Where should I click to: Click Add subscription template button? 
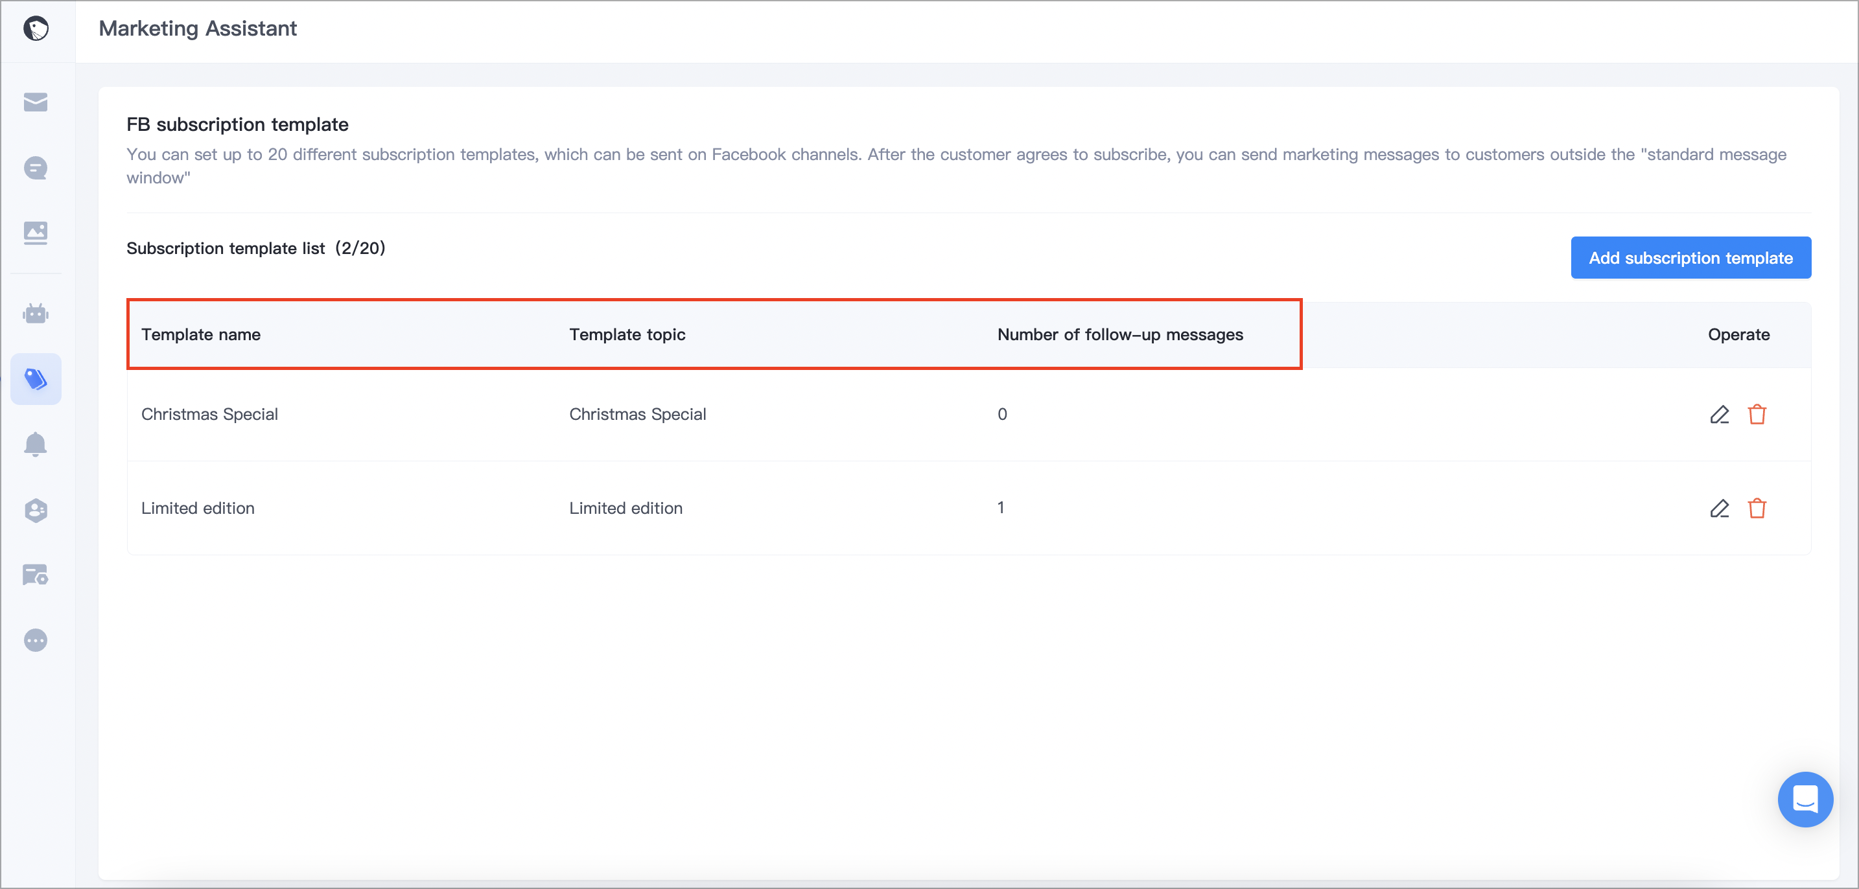[1690, 258]
